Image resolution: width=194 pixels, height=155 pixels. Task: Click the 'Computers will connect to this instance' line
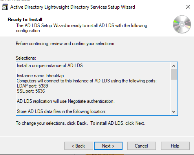87,81
